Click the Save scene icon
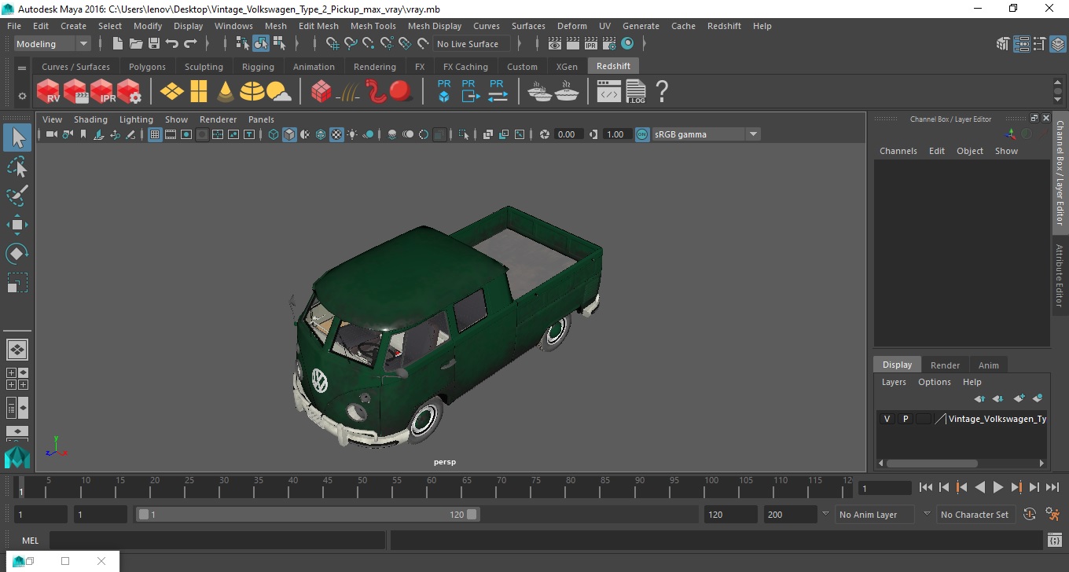This screenshot has height=572, width=1069. point(154,44)
